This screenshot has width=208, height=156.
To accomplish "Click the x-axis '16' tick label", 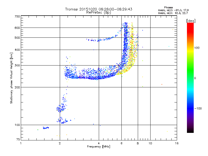I will point(177,143).
